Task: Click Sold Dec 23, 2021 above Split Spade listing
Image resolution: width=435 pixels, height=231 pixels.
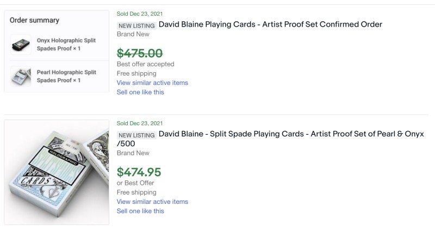Action: click(x=139, y=123)
